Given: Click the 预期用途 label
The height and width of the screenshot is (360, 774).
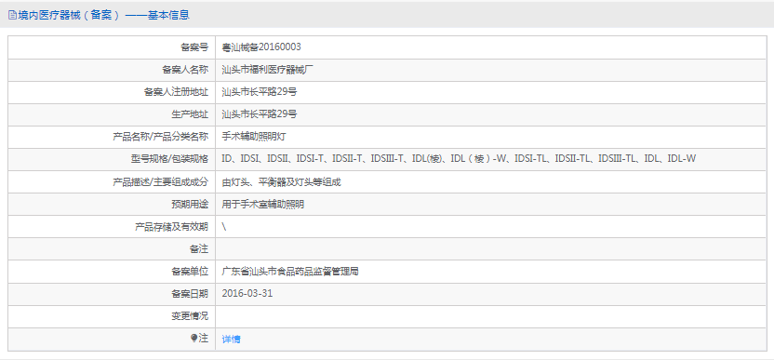Looking at the screenshot, I should [190, 205].
